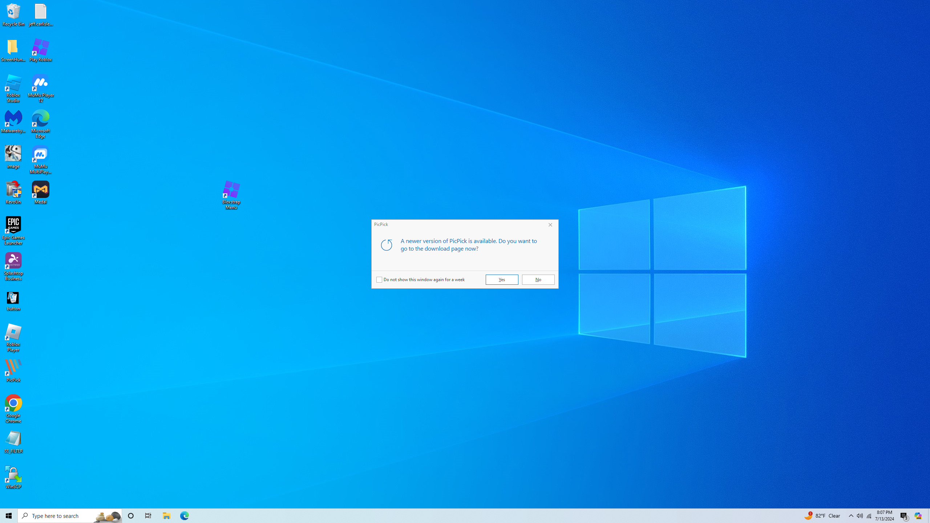Open the taskbar volume control
The width and height of the screenshot is (930, 523).
860,516
